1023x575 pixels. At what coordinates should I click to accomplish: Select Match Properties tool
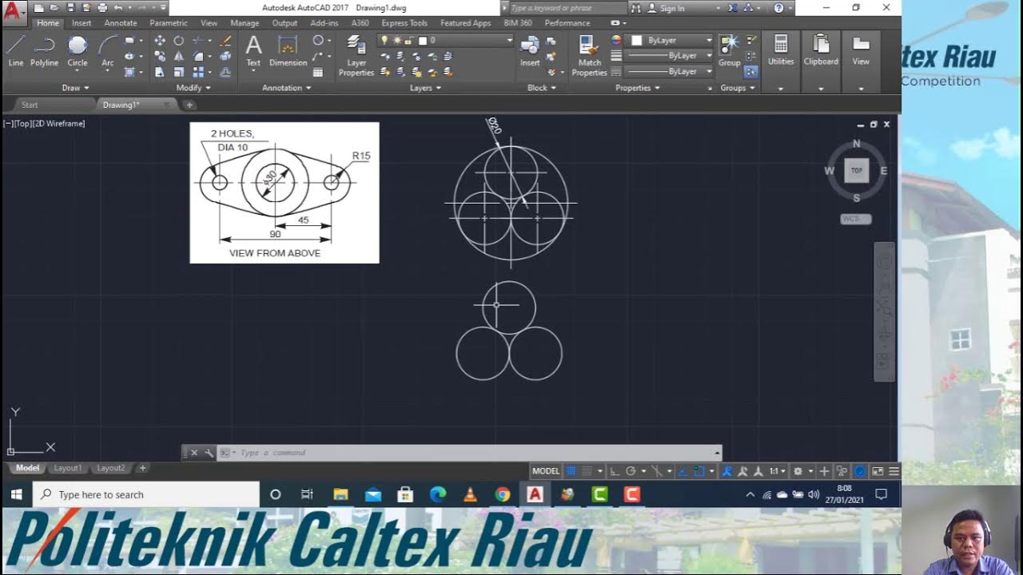click(590, 56)
